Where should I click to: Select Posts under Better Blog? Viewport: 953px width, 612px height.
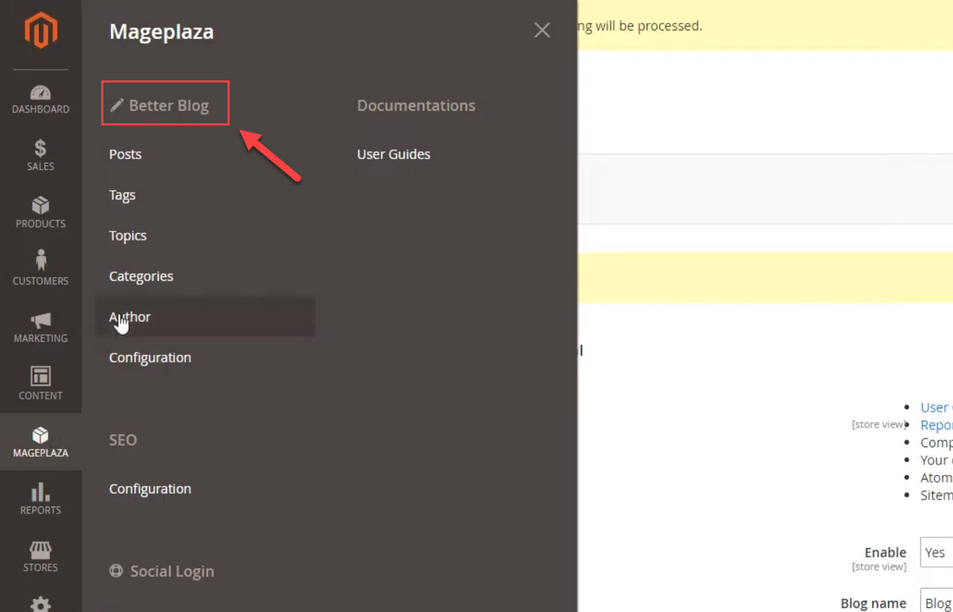click(x=125, y=154)
